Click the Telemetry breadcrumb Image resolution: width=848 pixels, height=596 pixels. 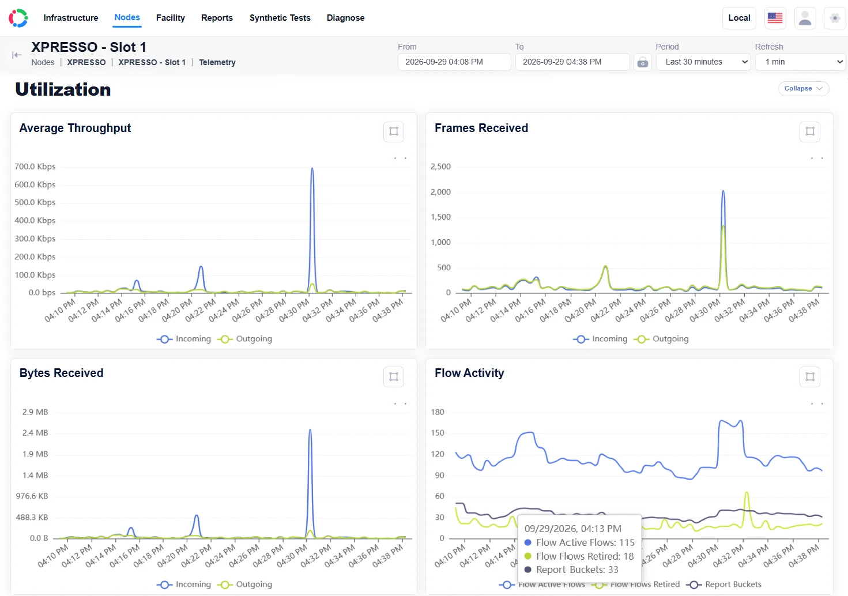point(217,62)
